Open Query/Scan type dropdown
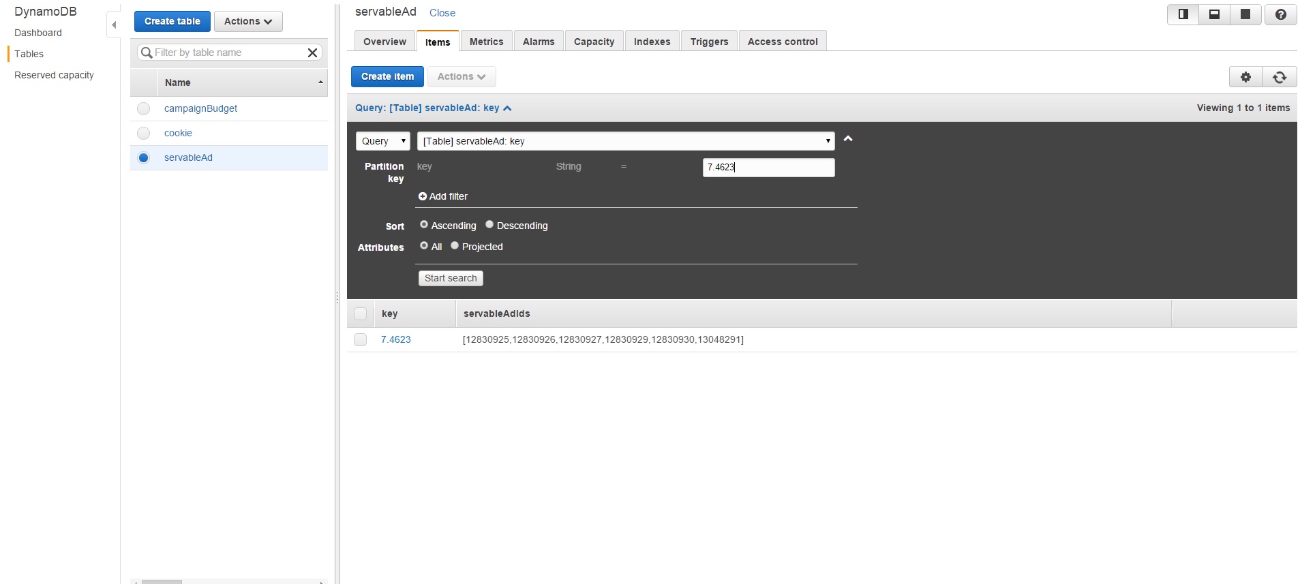Image resolution: width=1300 pixels, height=584 pixels. tap(383, 141)
